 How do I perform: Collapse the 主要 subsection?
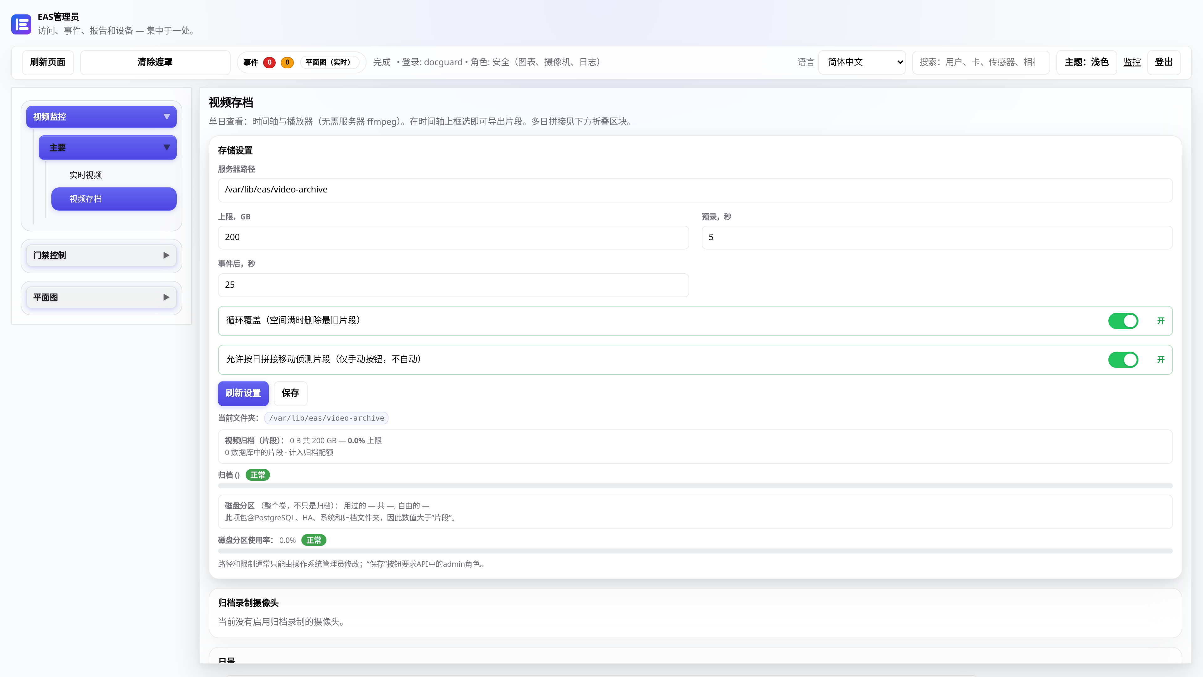[x=107, y=148]
